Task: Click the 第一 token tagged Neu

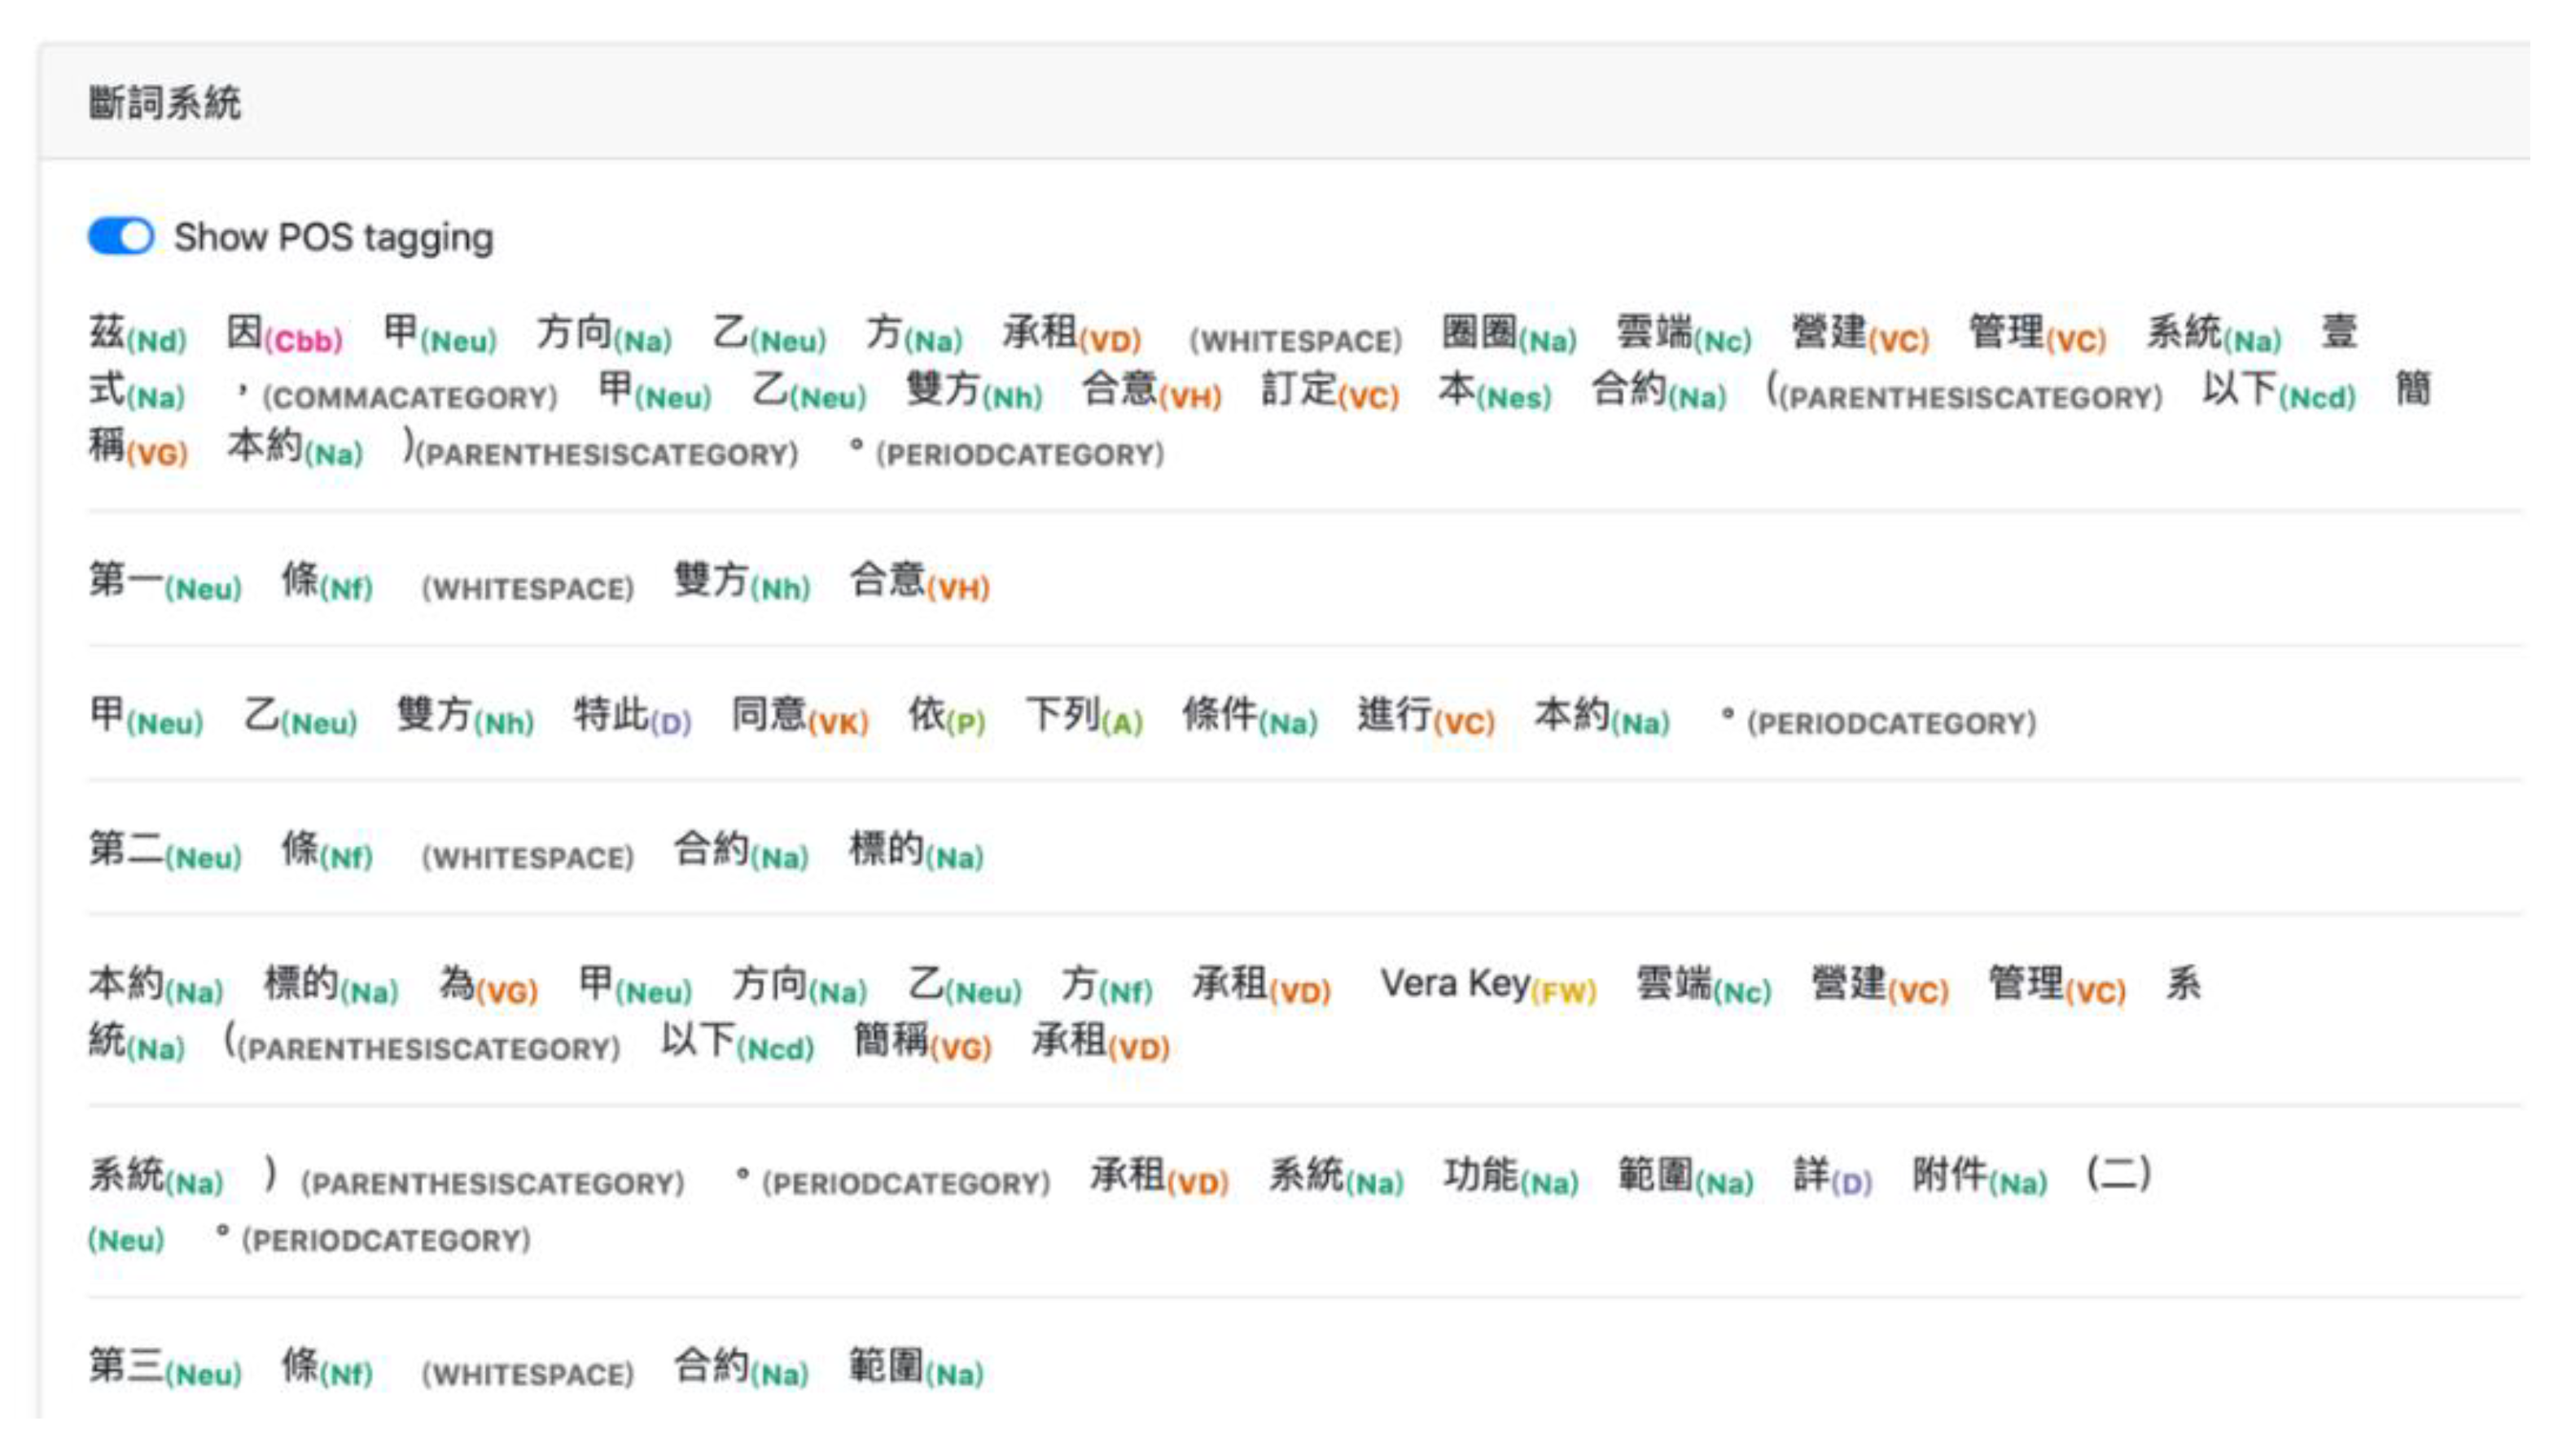Action: [165, 582]
